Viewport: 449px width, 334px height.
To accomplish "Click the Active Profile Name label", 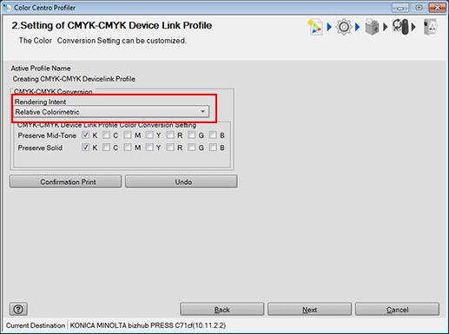I will tap(41, 69).
